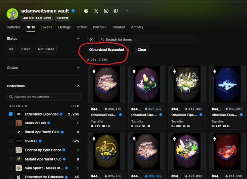
Task: Click the Ethereum icon on card #66,170
Action: click(x=94, y=71)
